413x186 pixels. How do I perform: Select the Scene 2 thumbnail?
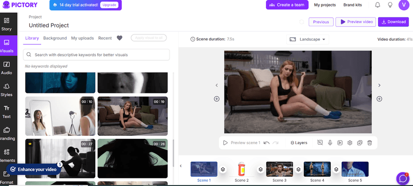click(241, 169)
